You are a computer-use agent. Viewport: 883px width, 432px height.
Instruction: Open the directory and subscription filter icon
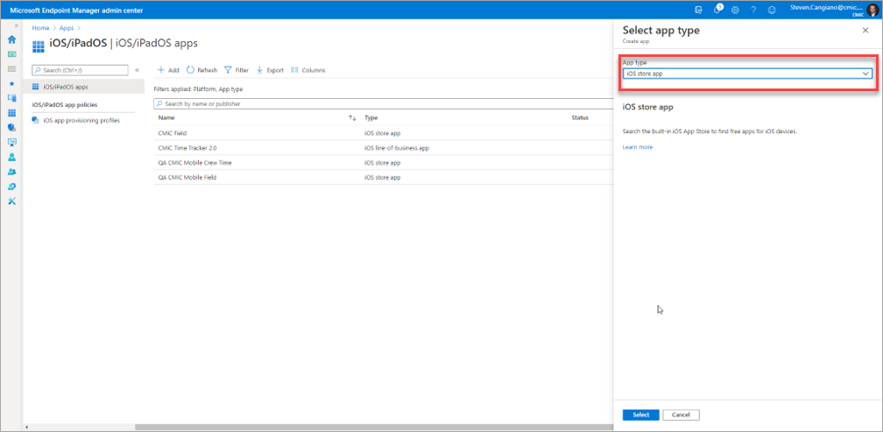pos(699,10)
